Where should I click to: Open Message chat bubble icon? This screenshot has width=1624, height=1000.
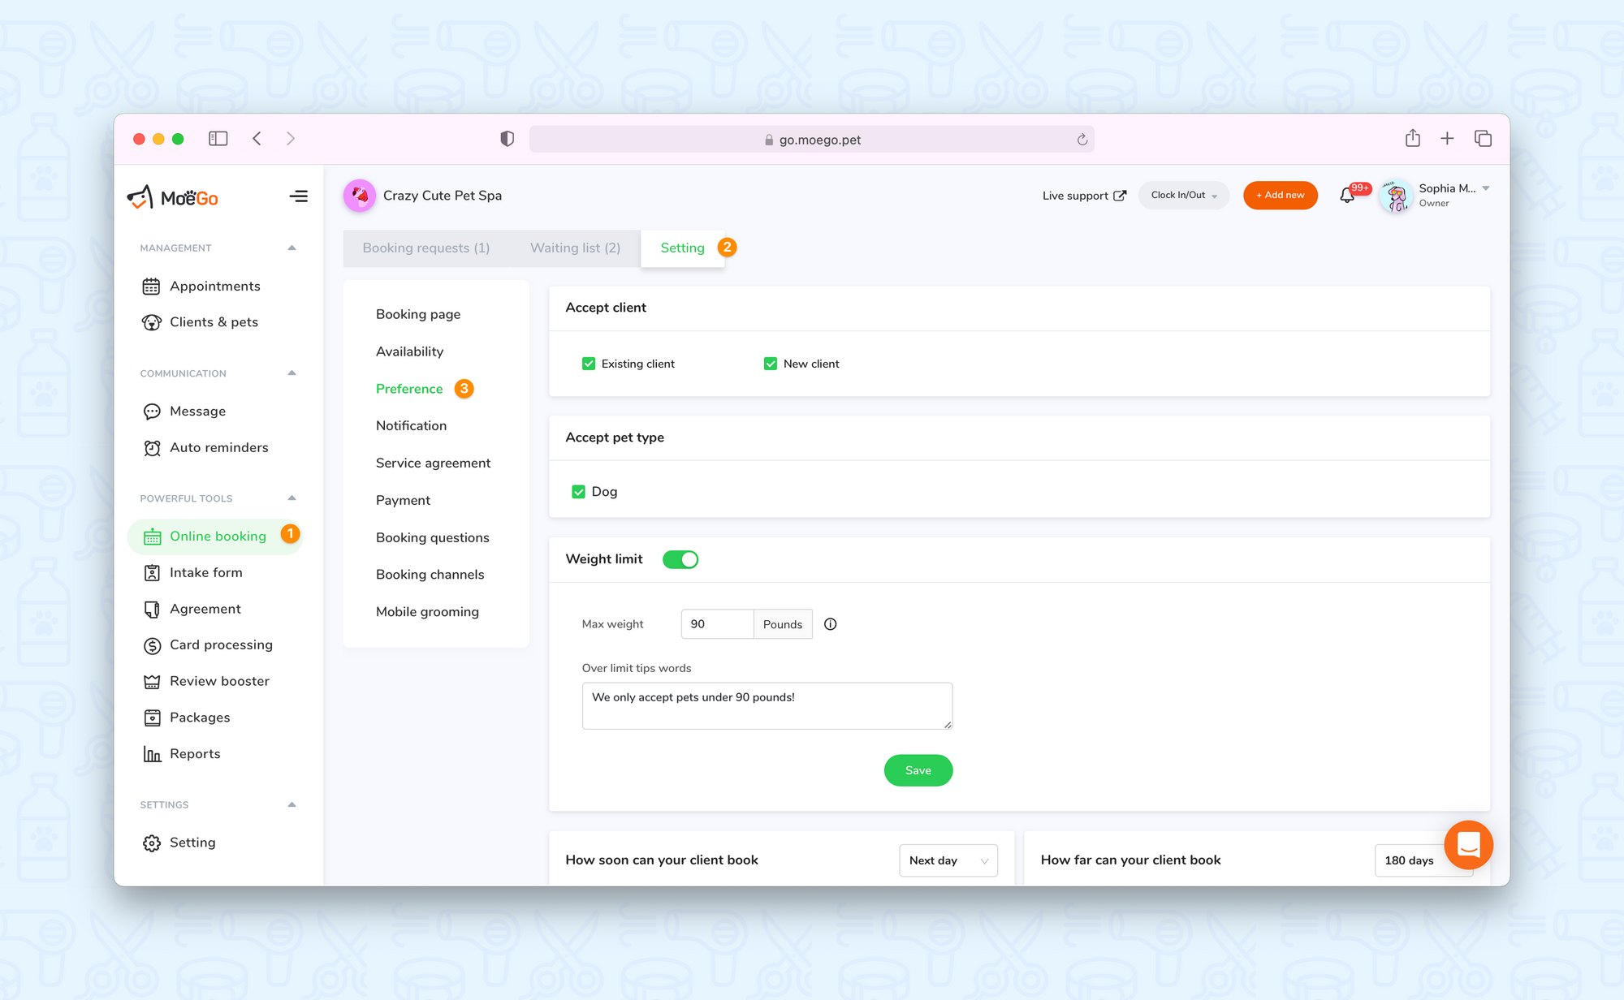coord(152,412)
